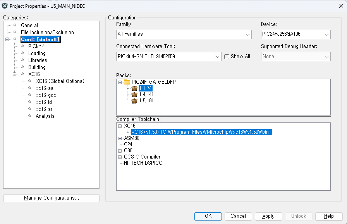Open the Supported Debug Header dropdown
Viewport: 347px width, 224px height.
tap(295, 57)
